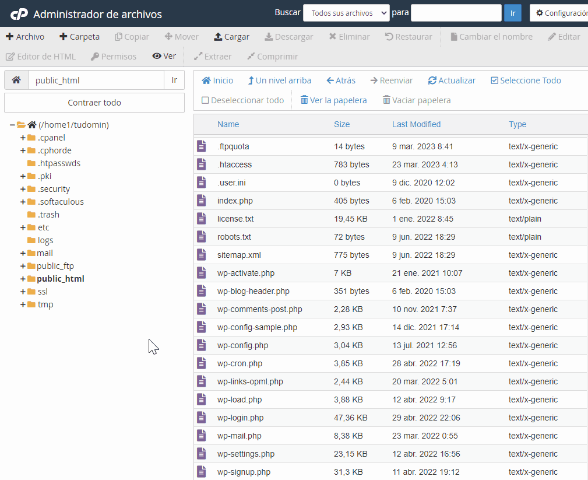Screen dimensions: 588x480
Task: Expand the public_html folder node
Action: click(x=23, y=279)
